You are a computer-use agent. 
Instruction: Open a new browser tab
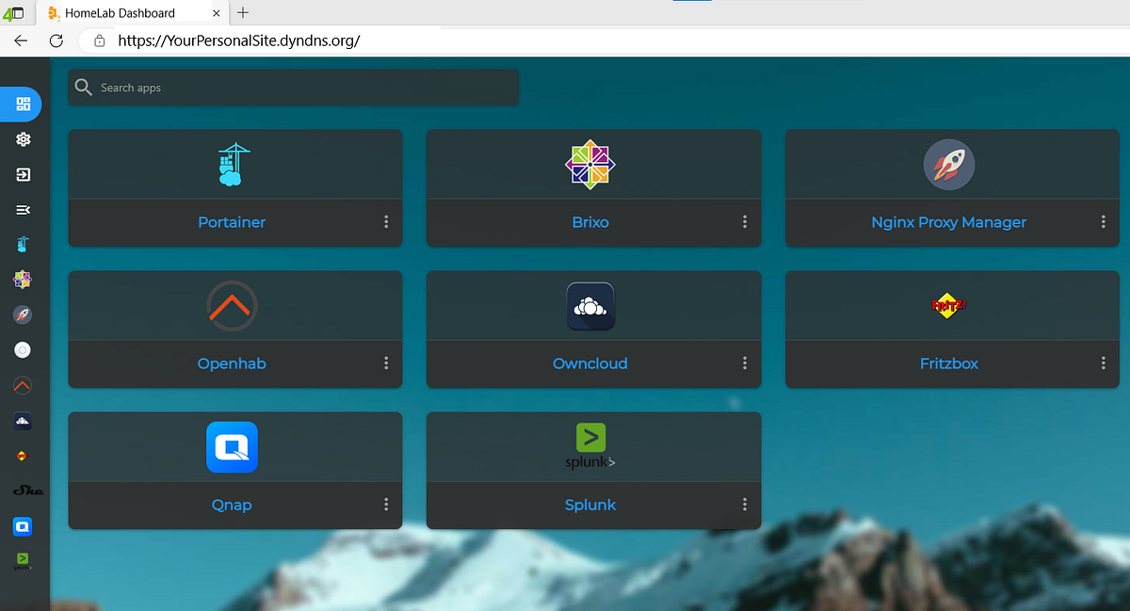coord(243,12)
